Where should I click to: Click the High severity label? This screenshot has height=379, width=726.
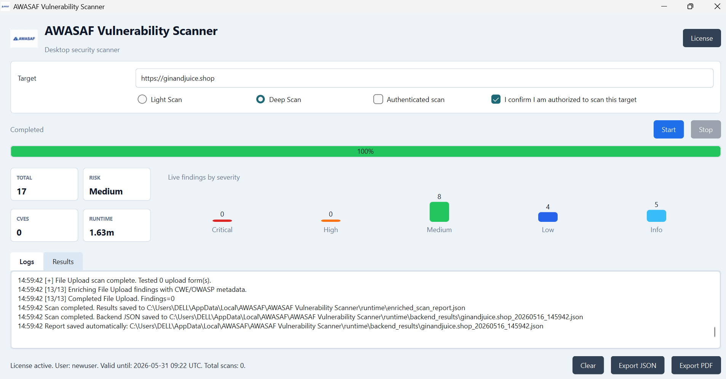331,230
